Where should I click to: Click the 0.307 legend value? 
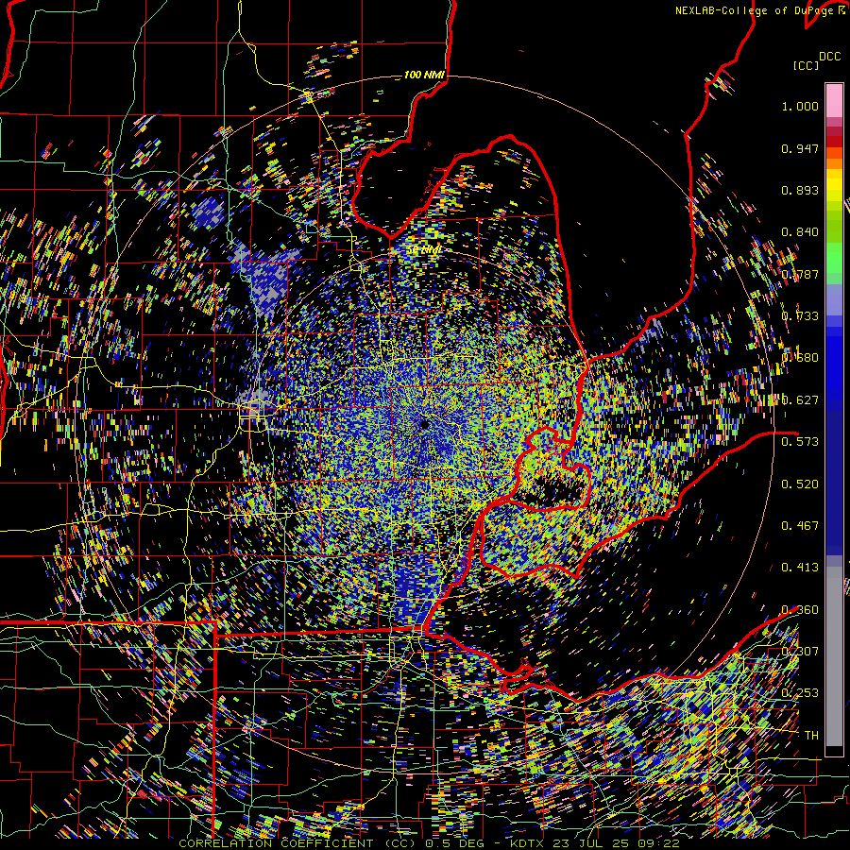pyautogui.click(x=800, y=652)
